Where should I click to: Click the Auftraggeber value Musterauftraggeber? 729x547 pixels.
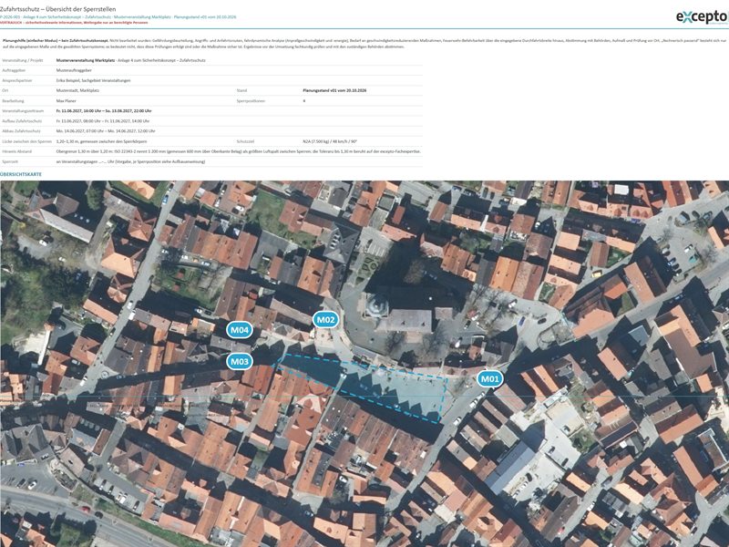point(74,70)
